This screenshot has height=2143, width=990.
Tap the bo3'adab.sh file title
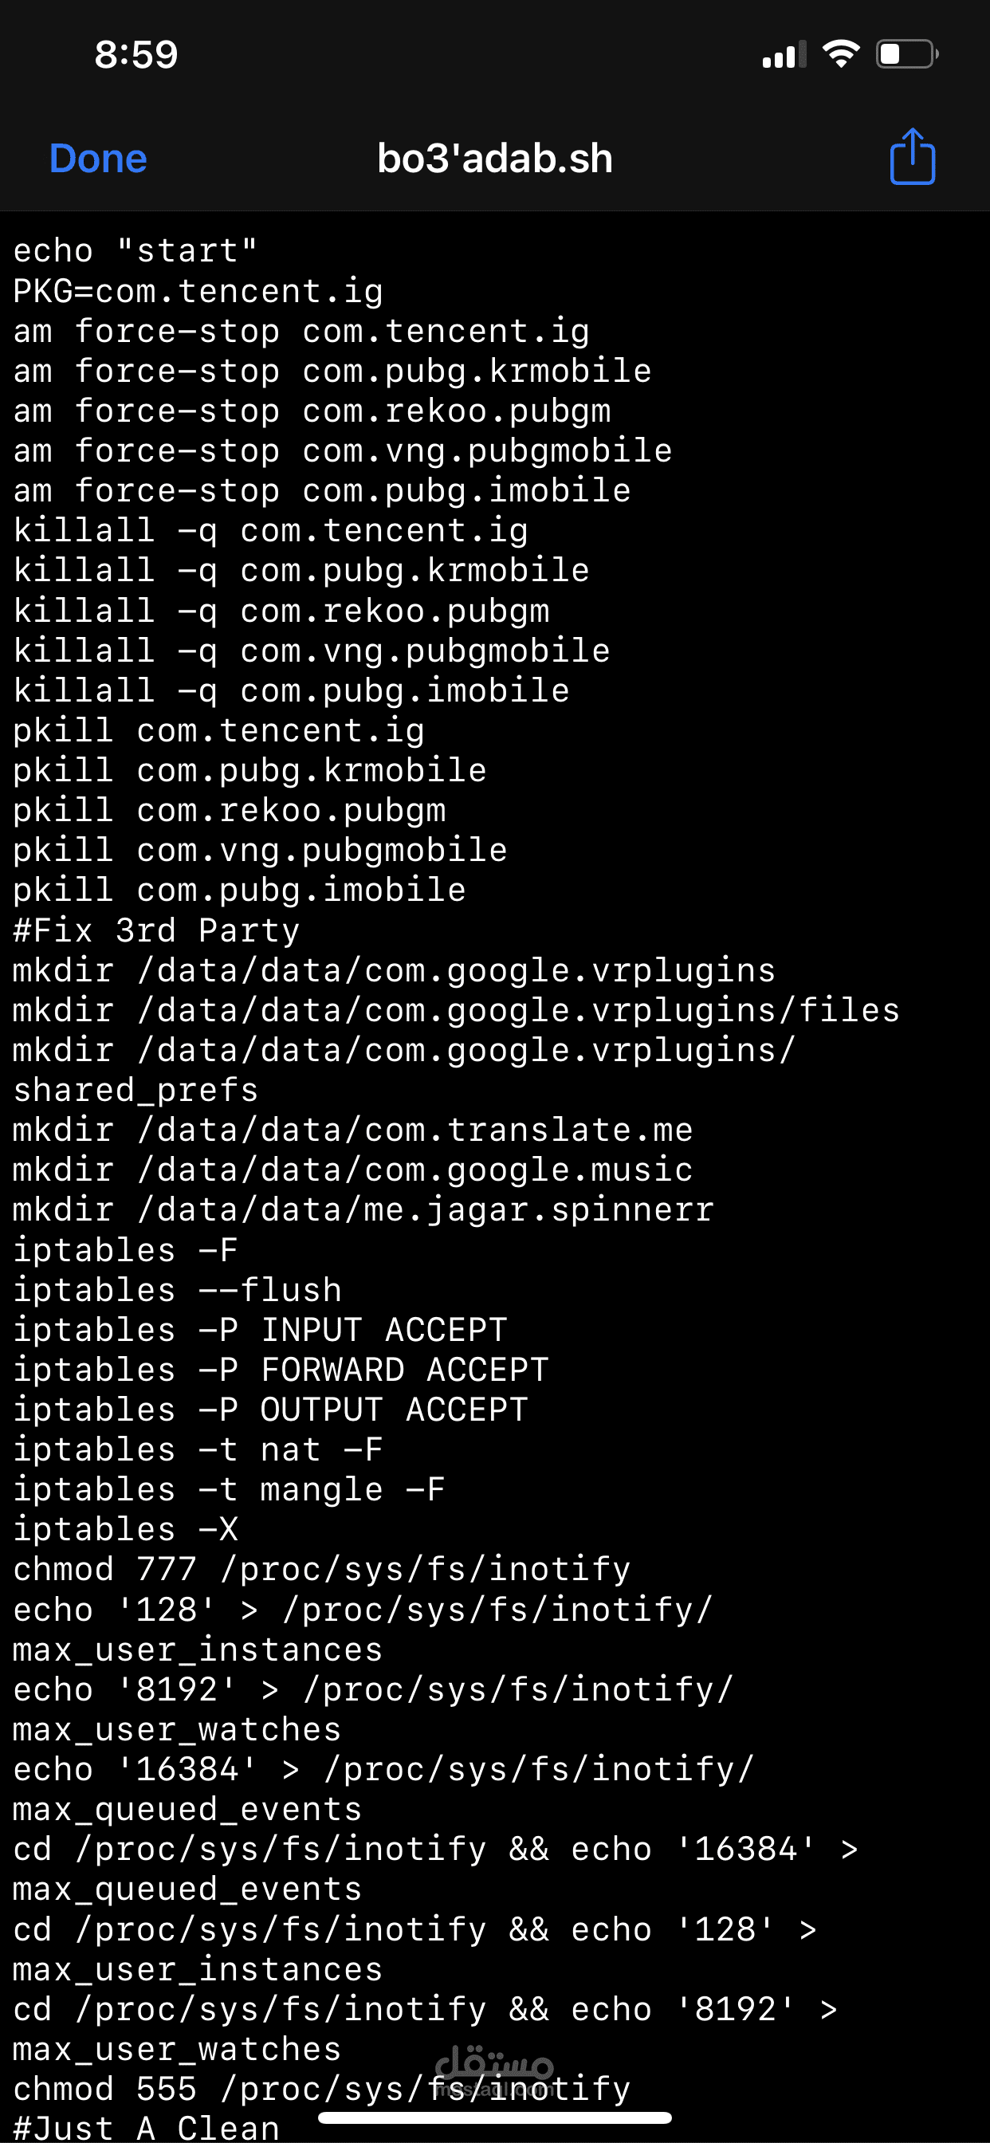tap(495, 158)
